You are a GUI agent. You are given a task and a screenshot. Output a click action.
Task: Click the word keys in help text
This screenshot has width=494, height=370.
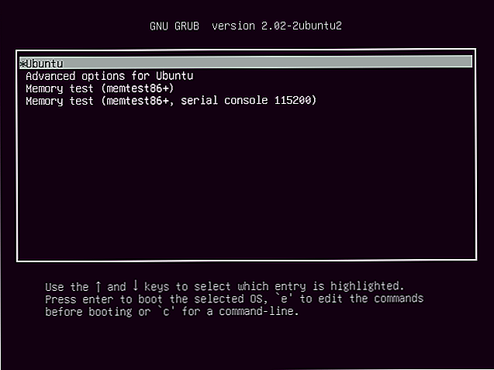[157, 287]
